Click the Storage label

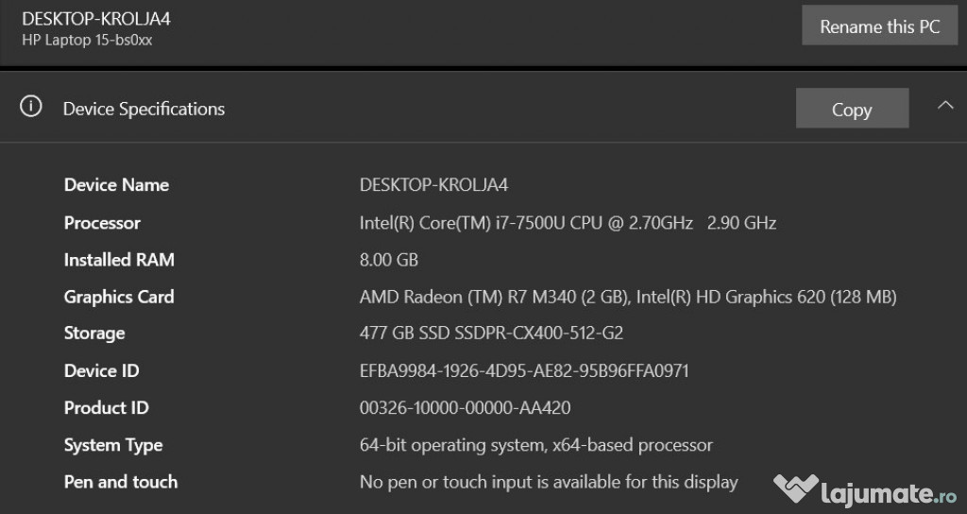pyautogui.click(x=94, y=334)
